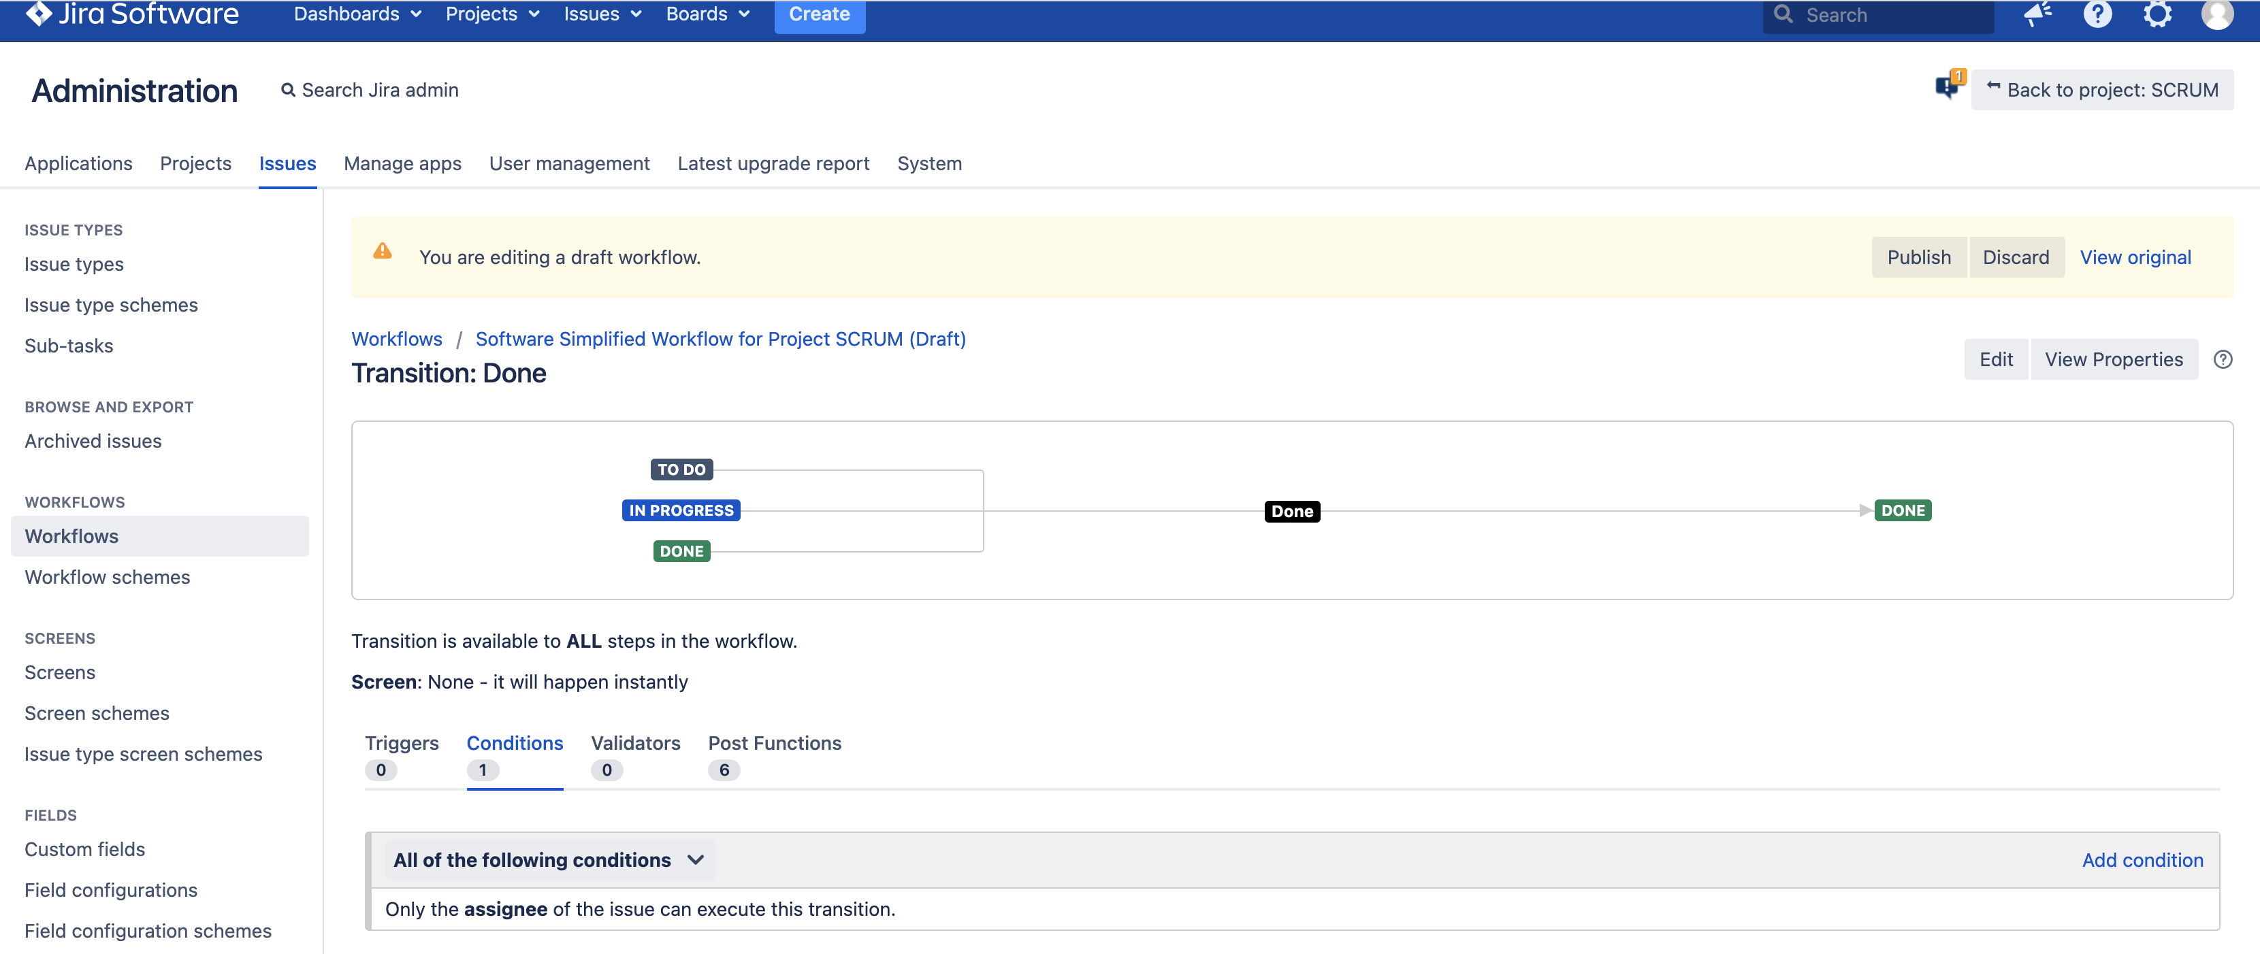Open the System admin tab
Image resolution: width=2260 pixels, height=954 pixels.
929,163
